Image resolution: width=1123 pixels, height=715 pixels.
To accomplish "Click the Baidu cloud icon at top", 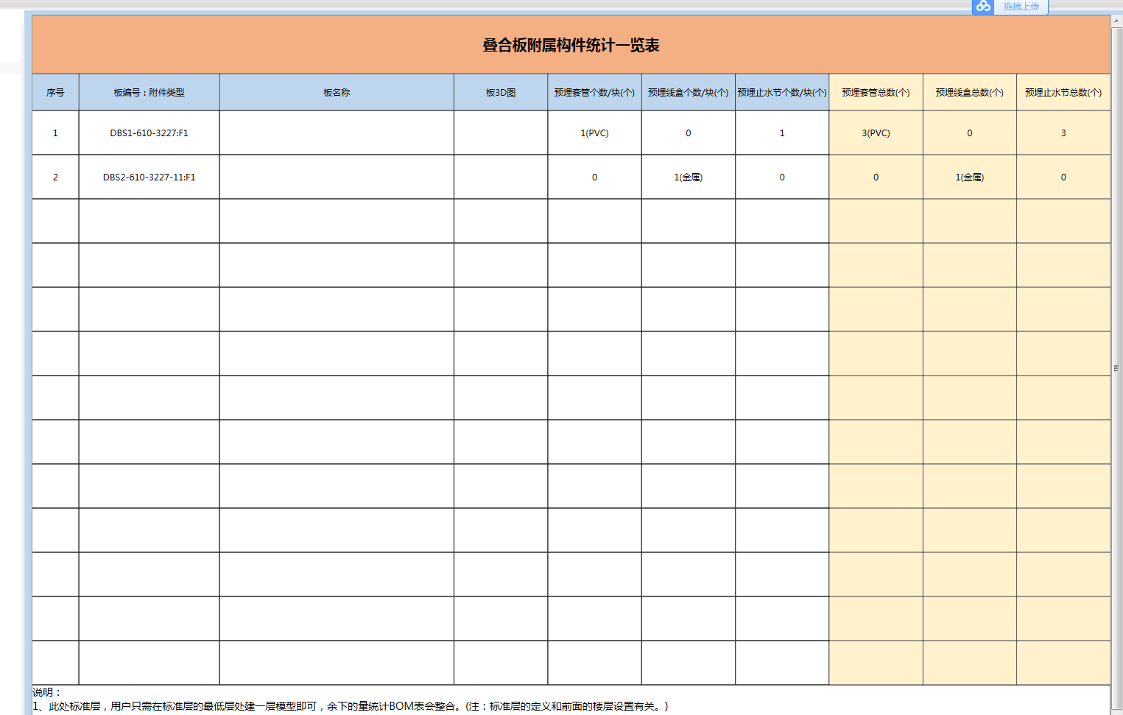I will (x=983, y=7).
